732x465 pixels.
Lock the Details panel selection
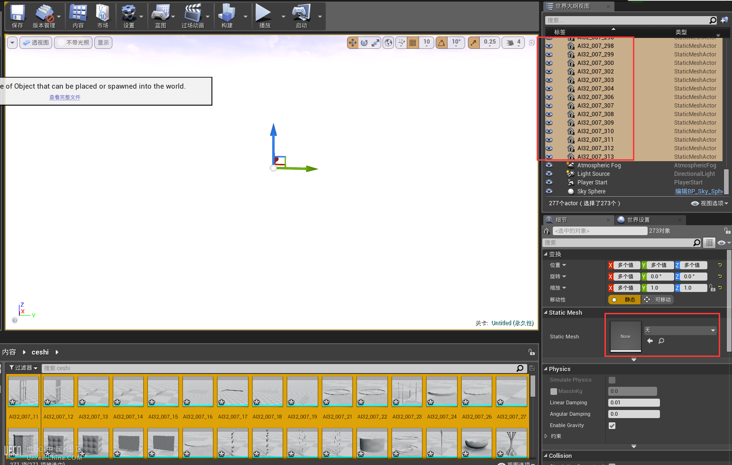click(x=727, y=231)
